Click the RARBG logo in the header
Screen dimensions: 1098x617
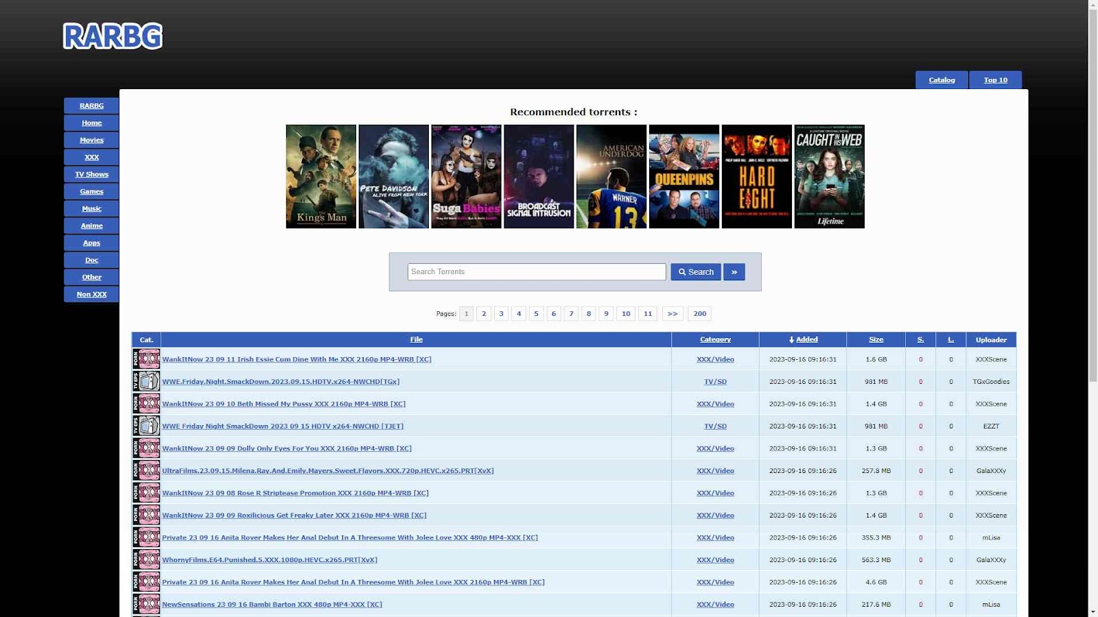click(113, 36)
